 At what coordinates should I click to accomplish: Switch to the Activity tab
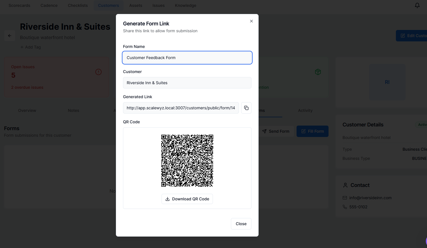point(305,110)
